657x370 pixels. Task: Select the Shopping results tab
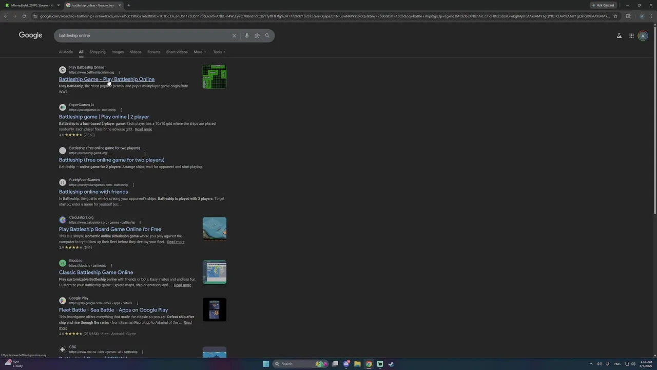click(x=98, y=52)
